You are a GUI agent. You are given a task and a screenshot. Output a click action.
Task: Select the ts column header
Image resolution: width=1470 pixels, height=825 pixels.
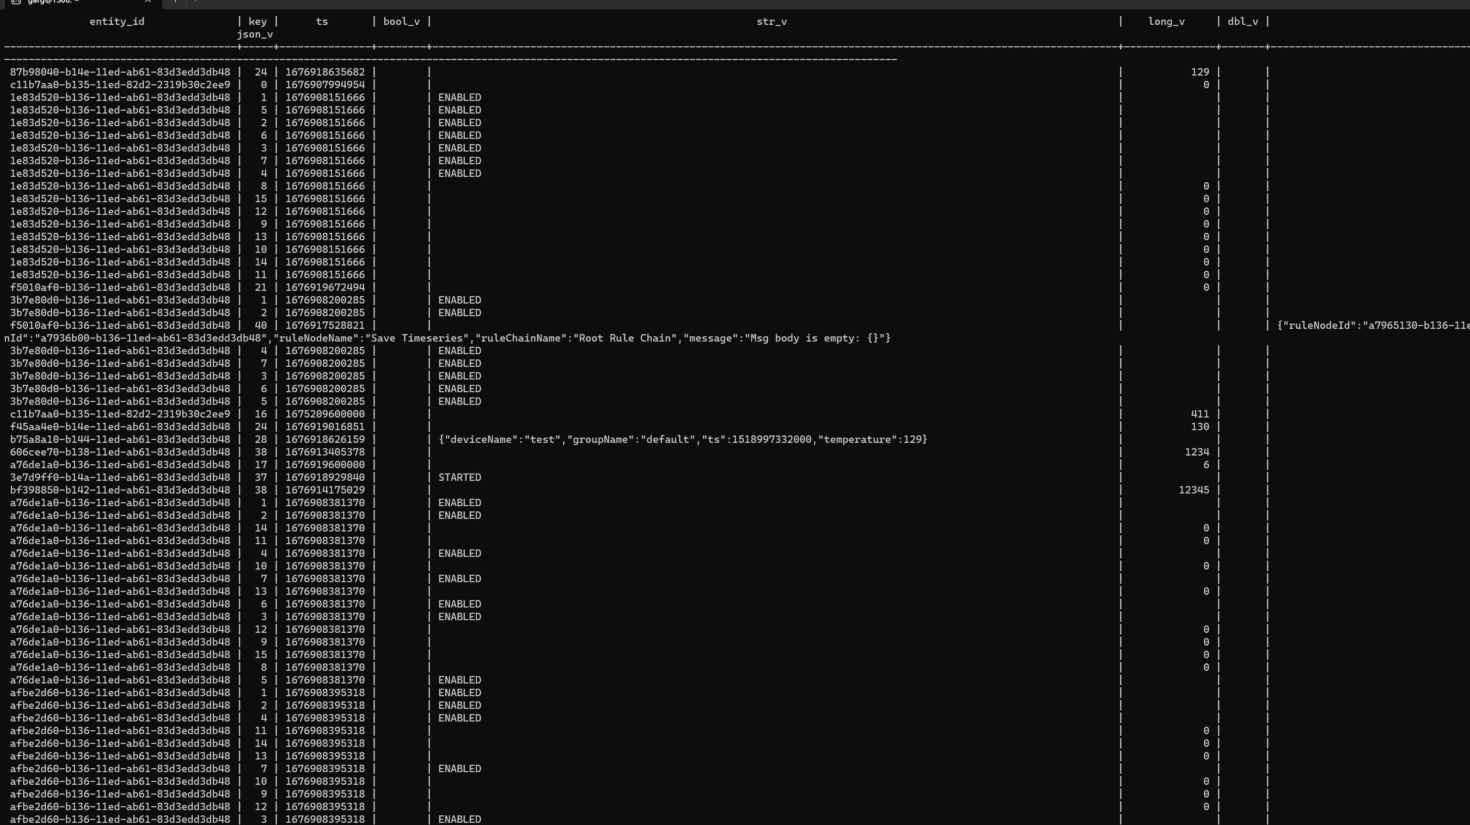click(322, 21)
